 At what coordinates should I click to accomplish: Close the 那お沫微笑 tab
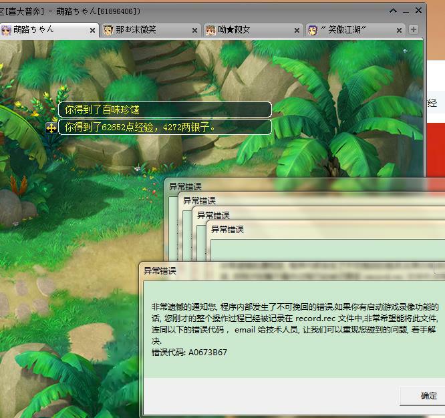pyautogui.click(x=194, y=30)
